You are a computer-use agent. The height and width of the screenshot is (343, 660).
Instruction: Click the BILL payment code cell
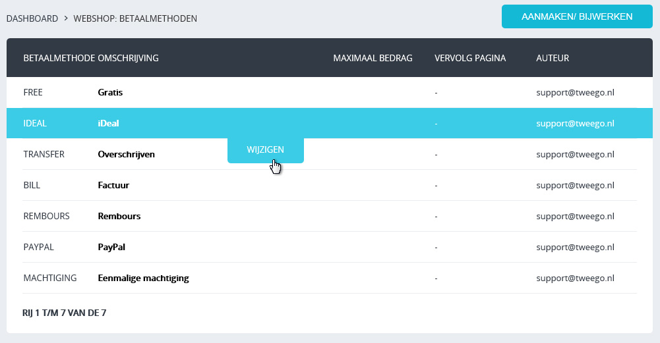tap(32, 186)
